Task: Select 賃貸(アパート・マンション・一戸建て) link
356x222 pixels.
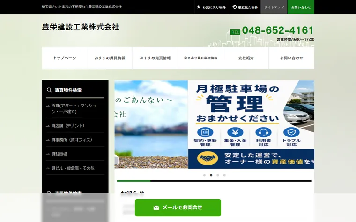Action: [x=75, y=108]
